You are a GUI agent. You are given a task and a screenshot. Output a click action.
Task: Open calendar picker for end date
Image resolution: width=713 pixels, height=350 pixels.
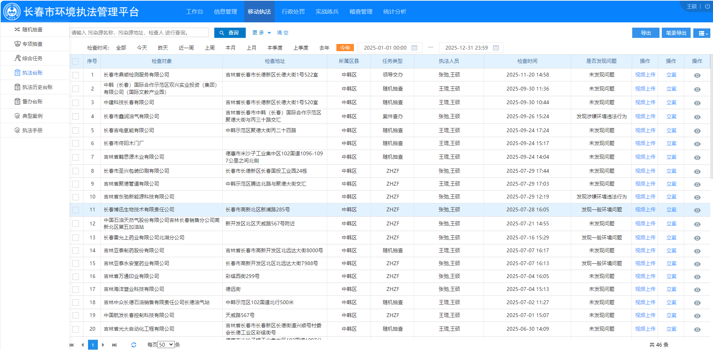(496, 48)
